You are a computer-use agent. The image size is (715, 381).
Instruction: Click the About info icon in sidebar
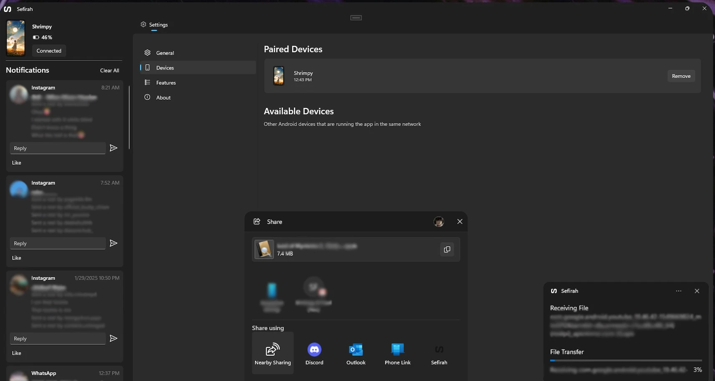147,97
